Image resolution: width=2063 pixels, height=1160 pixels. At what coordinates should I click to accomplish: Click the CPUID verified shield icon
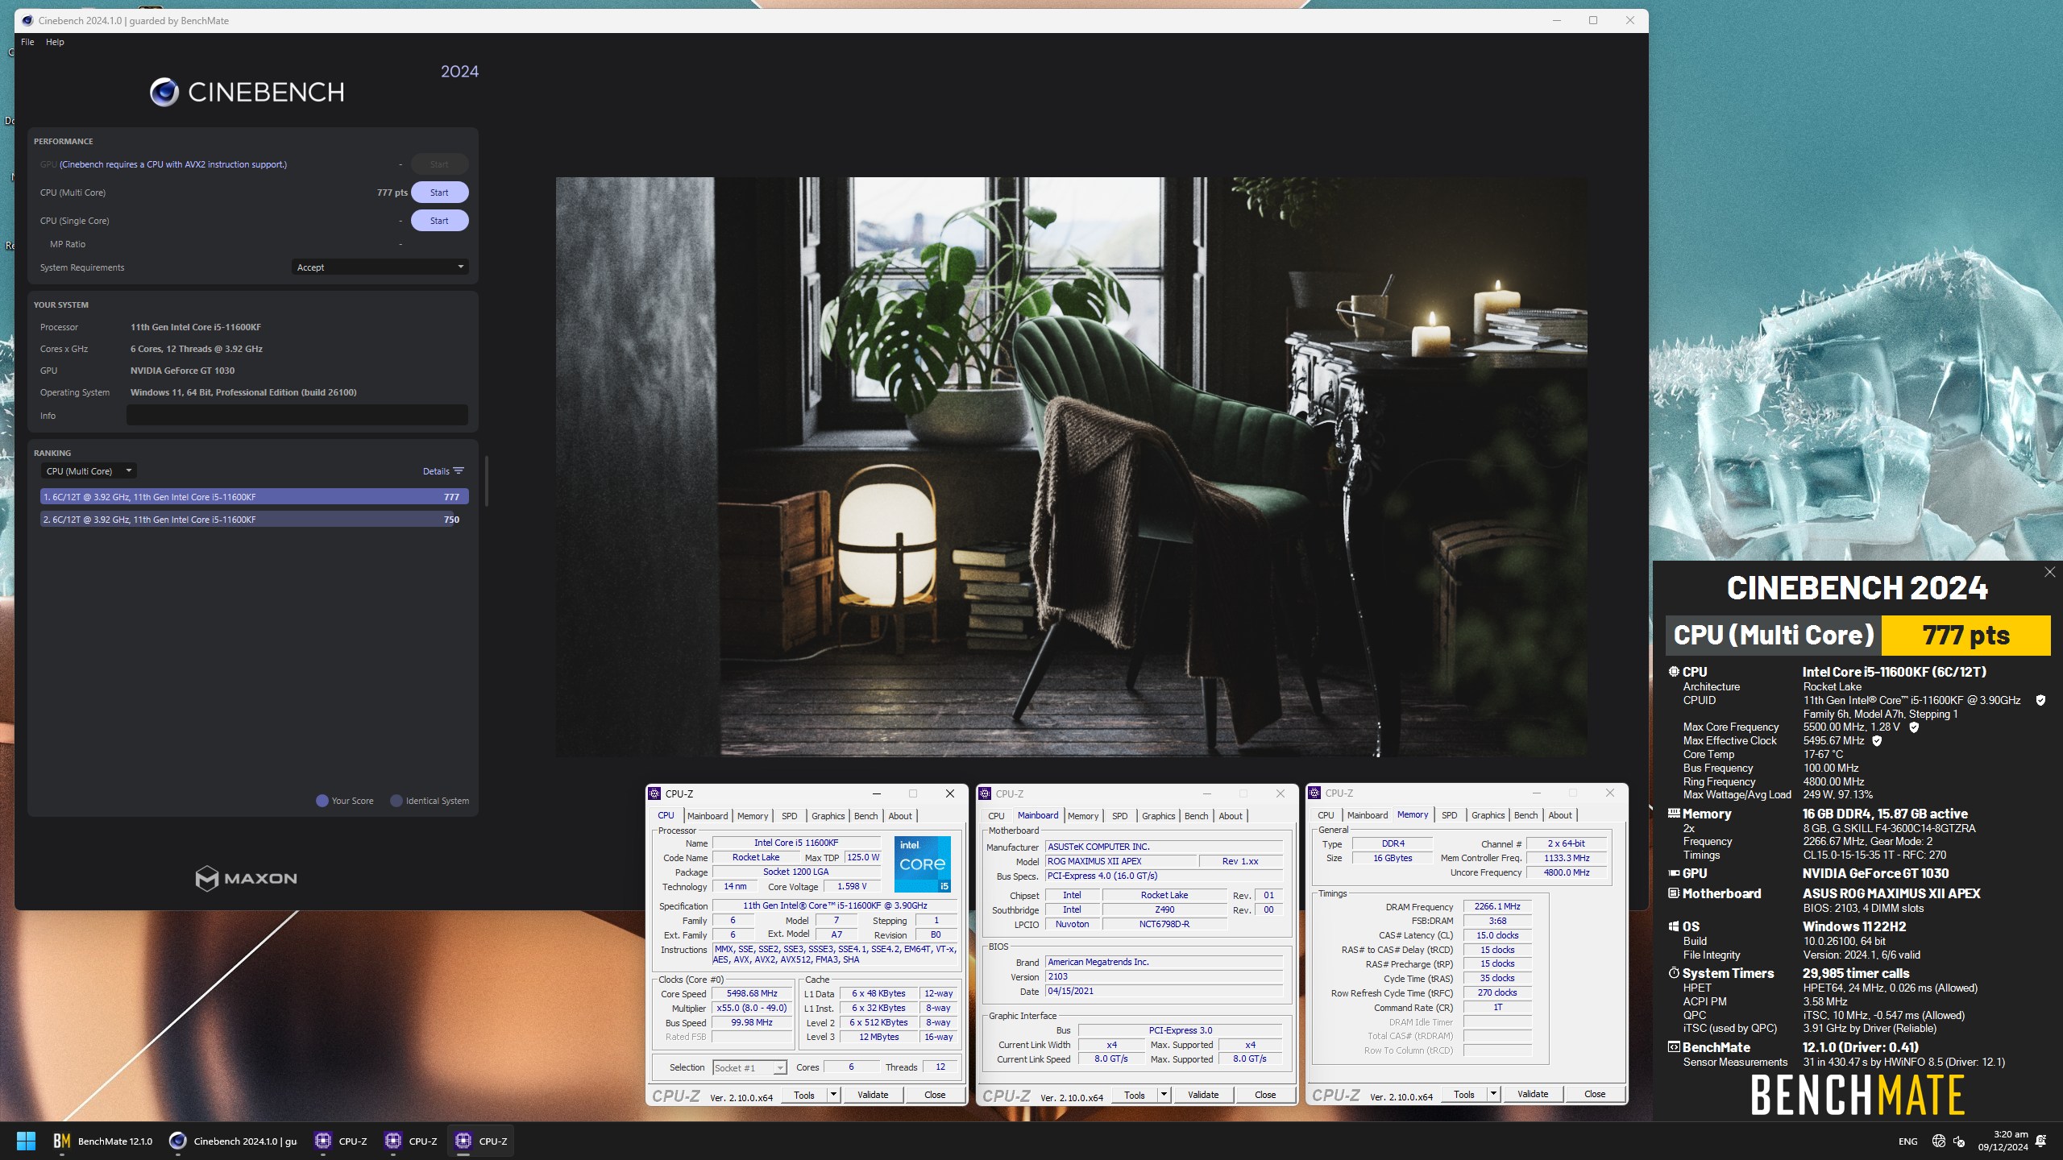[x=2040, y=700]
